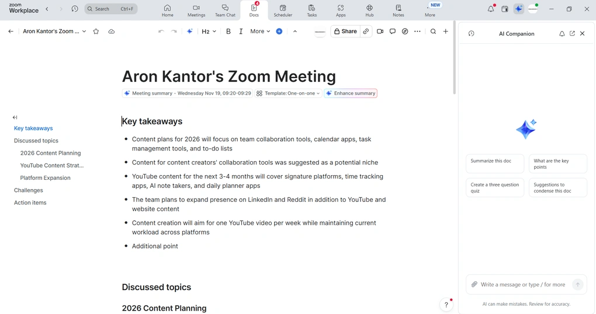This screenshot has width=596, height=314.
Task: Jump to Discussed topics in the outline
Action: click(36, 141)
